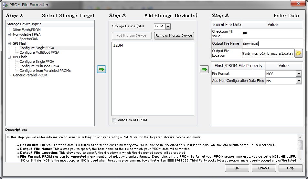The width and height of the screenshot is (308, 179).
Task: Click the description scrollbar down arrow
Action: [x=300, y=159]
